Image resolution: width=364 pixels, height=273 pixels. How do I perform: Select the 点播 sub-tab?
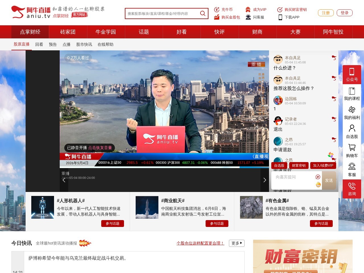67,44
